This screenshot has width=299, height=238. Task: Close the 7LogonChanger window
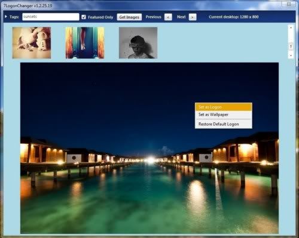289,4
